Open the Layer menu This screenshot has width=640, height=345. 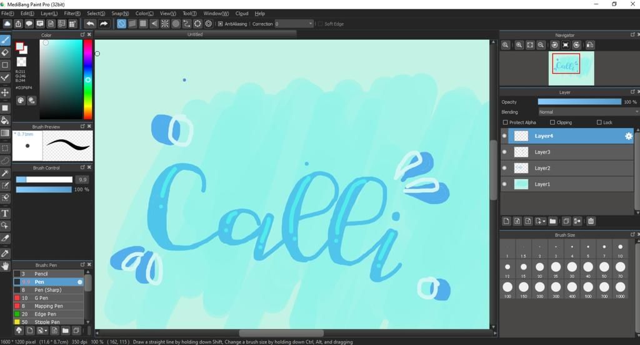49,14
